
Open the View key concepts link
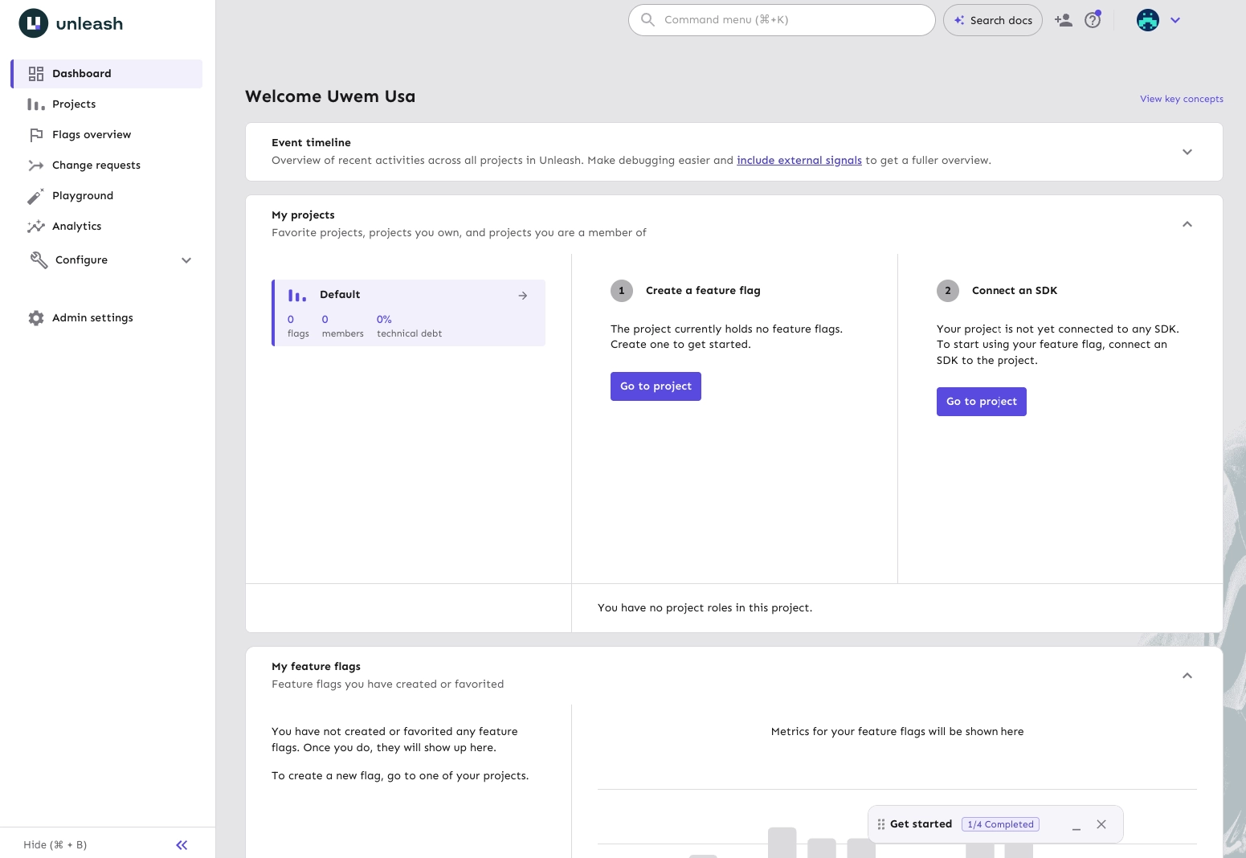1182,99
